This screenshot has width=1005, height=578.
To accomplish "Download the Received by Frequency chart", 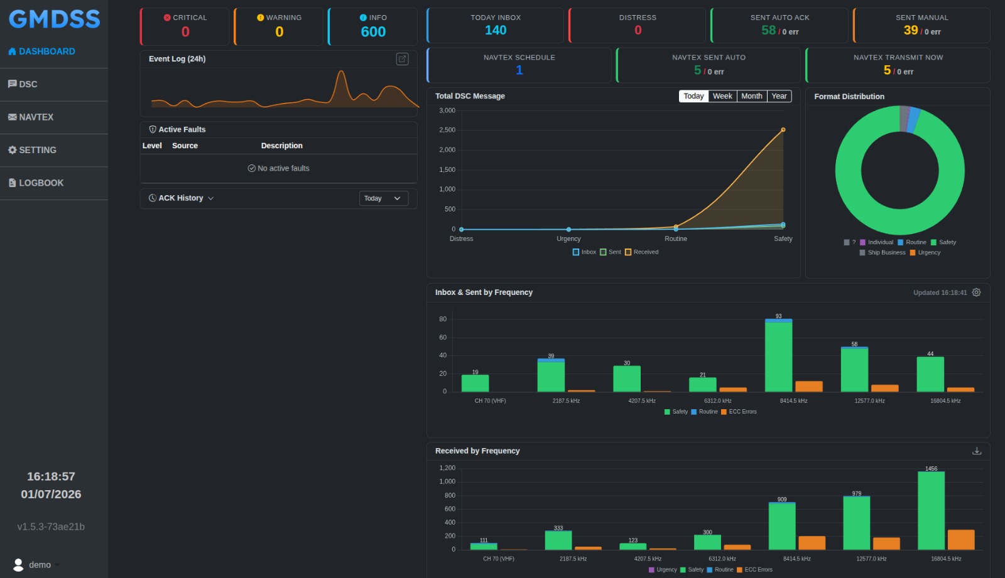I will coord(977,451).
